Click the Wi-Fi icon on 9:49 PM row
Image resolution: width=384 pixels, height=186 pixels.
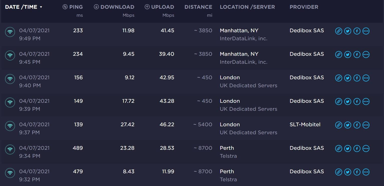10,32
